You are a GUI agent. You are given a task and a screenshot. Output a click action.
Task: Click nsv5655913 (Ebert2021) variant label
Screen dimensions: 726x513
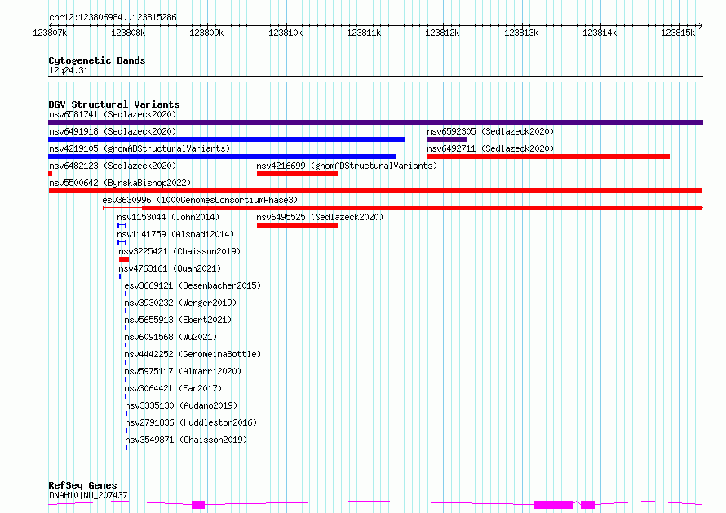point(178,320)
